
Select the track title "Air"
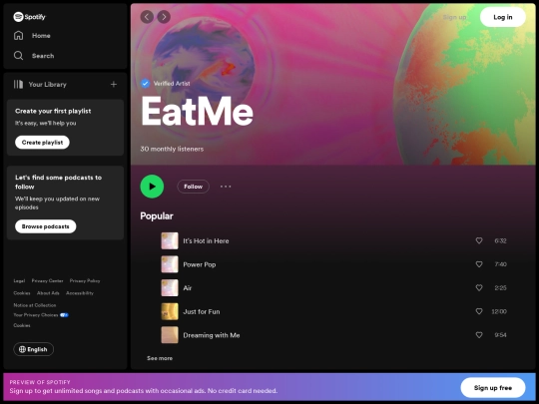click(x=188, y=288)
